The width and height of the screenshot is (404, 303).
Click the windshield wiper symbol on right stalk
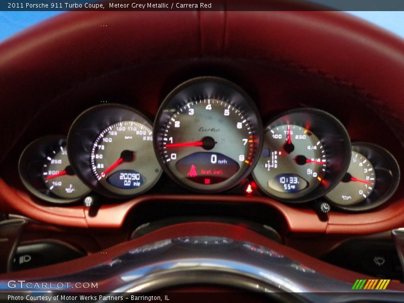click(379, 261)
